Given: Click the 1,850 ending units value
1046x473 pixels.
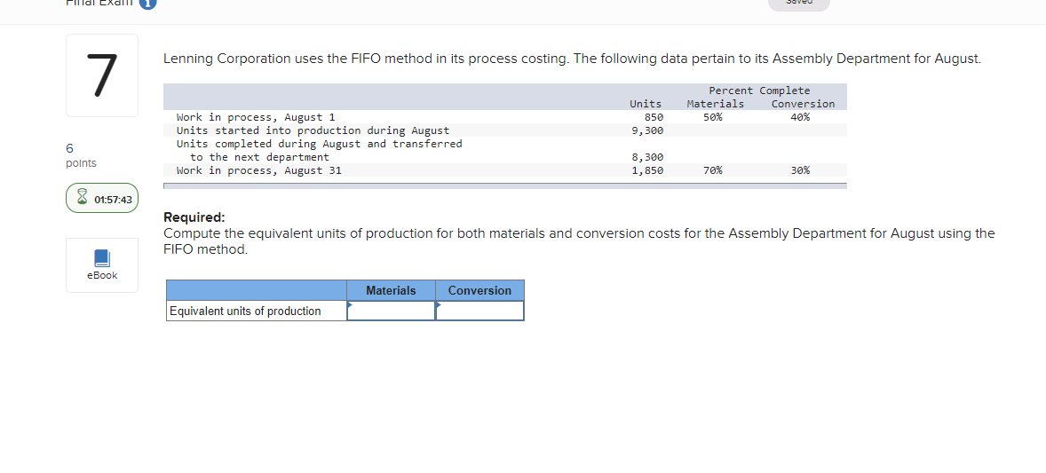Looking at the screenshot, I should [x=647, y=170].
